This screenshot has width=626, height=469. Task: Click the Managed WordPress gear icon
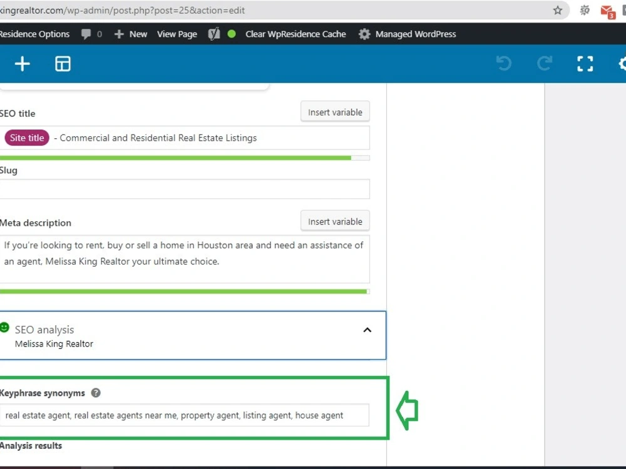pyautogui.click(x=364, y=34)
